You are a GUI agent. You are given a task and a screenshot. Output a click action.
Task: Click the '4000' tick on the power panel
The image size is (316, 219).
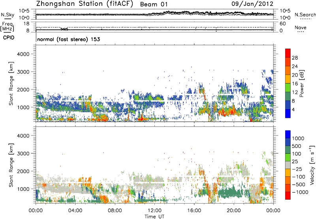[23, 54]
